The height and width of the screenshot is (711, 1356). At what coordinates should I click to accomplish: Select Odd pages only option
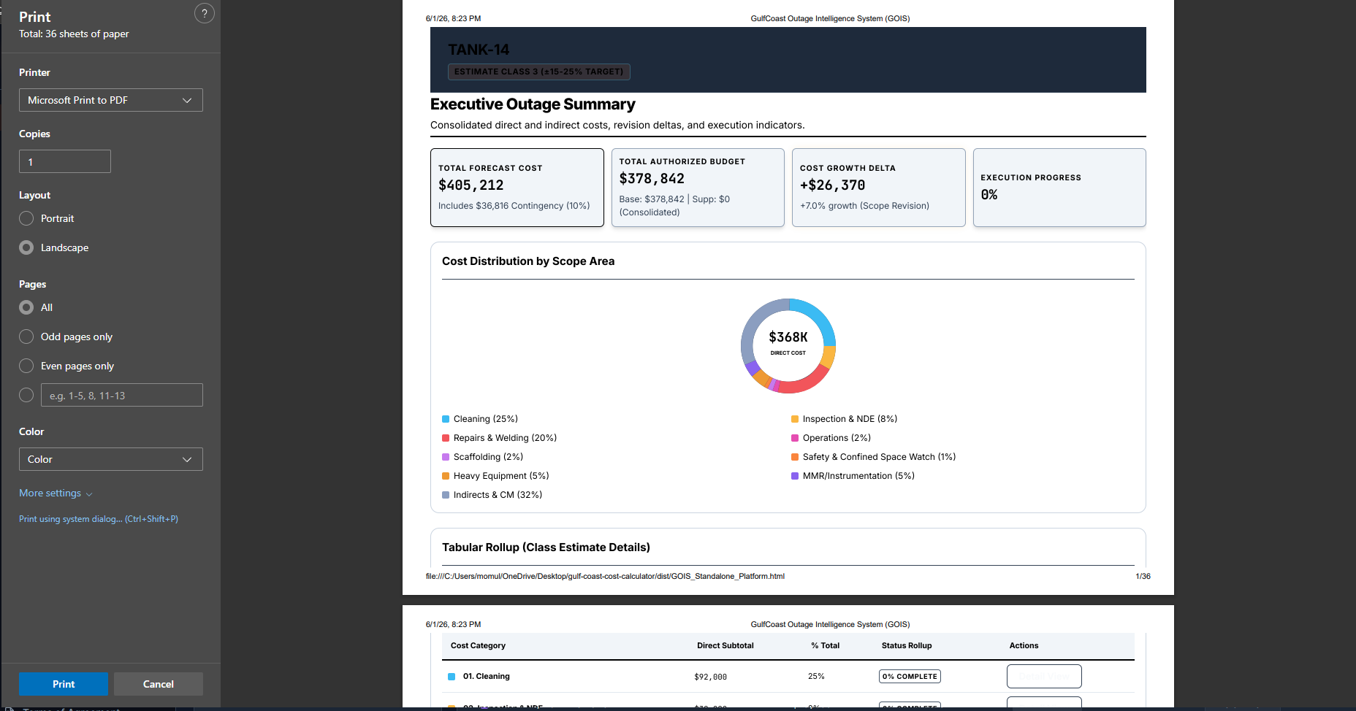click(26, 337)
